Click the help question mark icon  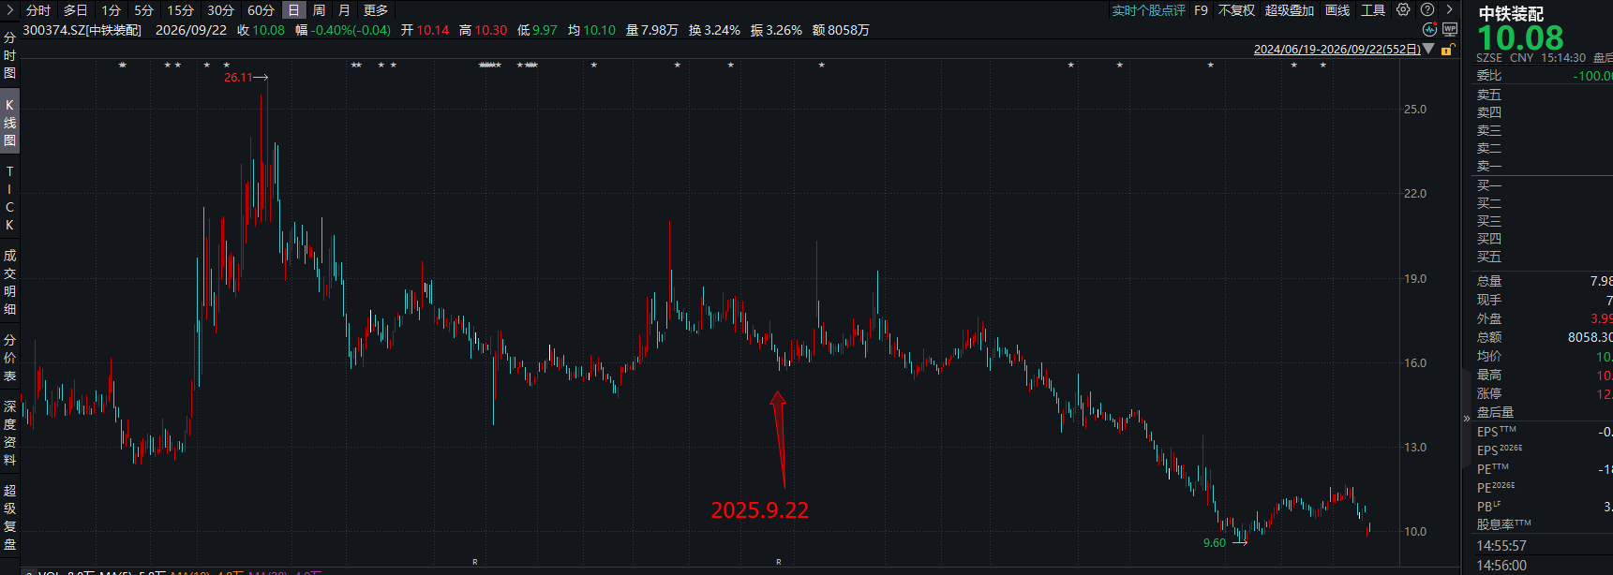[x=1427, y=9]
